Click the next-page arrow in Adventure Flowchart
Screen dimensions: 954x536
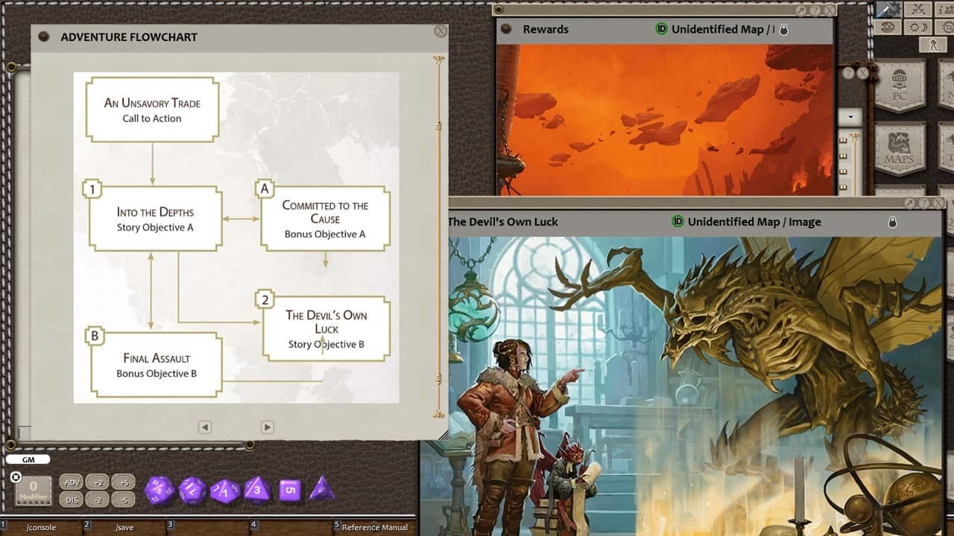(267, 427)
